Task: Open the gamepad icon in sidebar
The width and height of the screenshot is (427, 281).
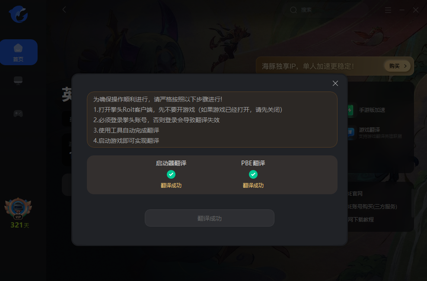Action: pyautogui.click(x=18, y=113)
